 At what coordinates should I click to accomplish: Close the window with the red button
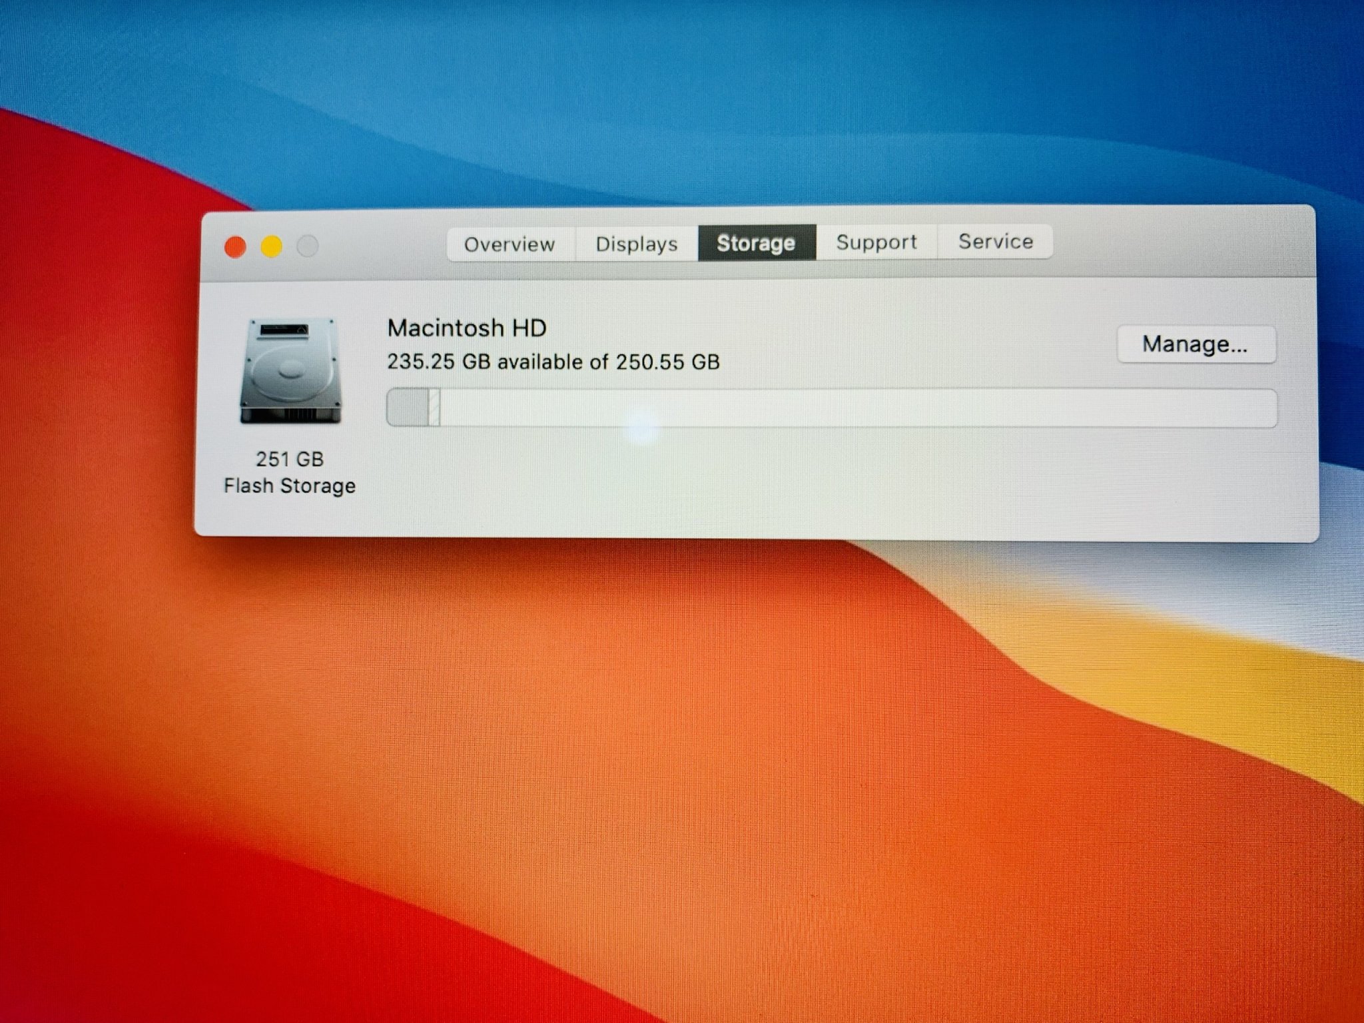click(235, 247)
